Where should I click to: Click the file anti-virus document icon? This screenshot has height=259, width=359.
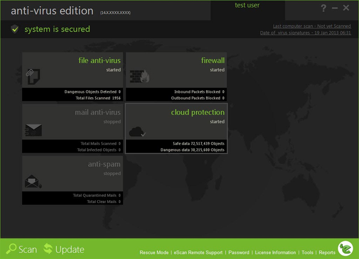pos(33,77)
